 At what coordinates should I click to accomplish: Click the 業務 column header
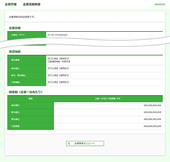[x=31, y=99]
